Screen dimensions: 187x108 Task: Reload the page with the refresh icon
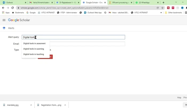click(x=13, y=8)
